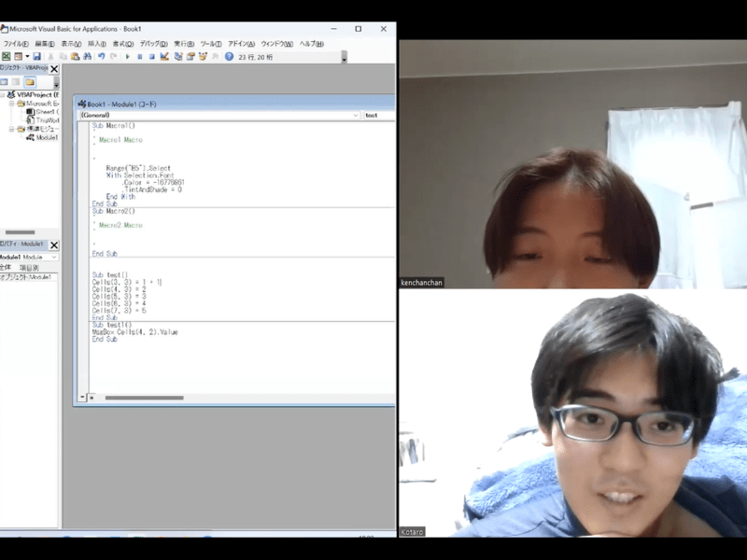Select ThisWorkbook in the project tree
Screen dimensions: 747x560
pyautogui.click(x=47, y=120)
